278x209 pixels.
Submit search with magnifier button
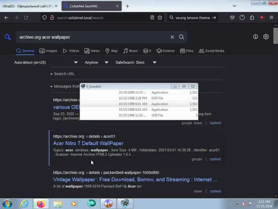(181, 37)
